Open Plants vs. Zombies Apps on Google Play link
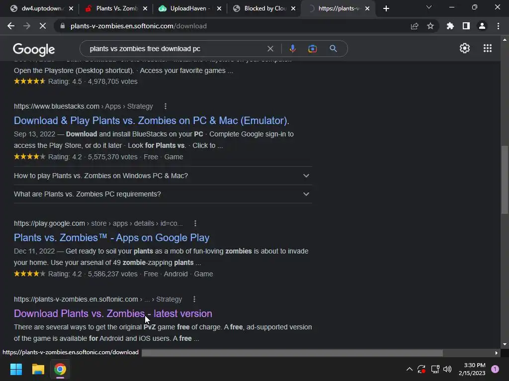 tap(112, 238)
